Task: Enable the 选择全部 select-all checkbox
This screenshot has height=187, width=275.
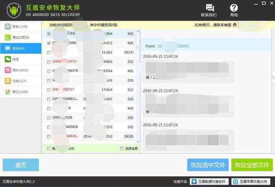Action: tap(122, 148)
